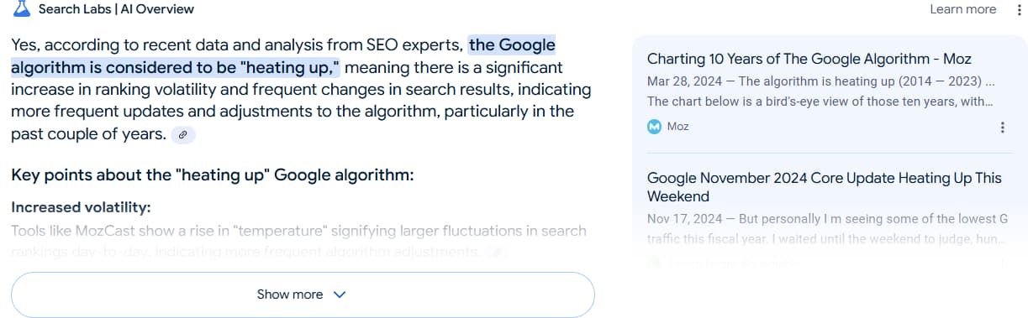The height and width of the screenshot is (318, 1028).
Task: Click the Moz favicon in first source card
Action: click(x=655, y=127)
